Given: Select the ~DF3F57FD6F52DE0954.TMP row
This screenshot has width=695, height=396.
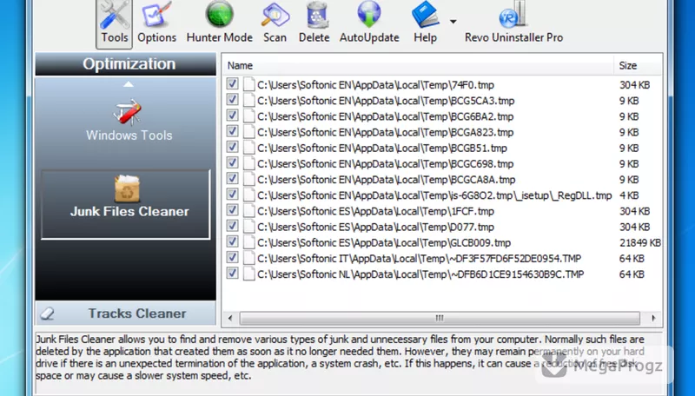Looking at the screenshot, I should pyautogui.click(x=441, y=258).
